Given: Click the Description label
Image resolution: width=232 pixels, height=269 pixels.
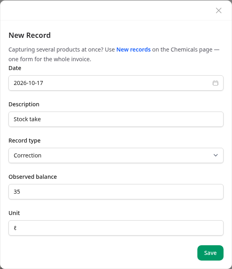Looking at the screenshot, I should [24, 104].
